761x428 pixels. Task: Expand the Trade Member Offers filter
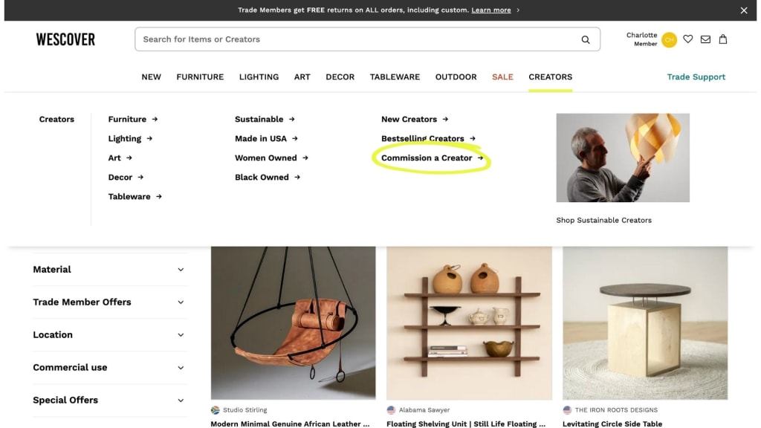(109, 302)
